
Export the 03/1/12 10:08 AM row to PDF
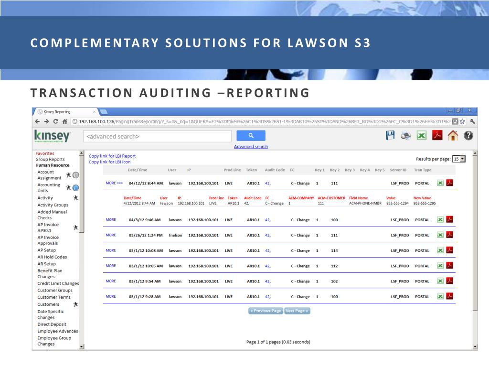click(449, 250)
